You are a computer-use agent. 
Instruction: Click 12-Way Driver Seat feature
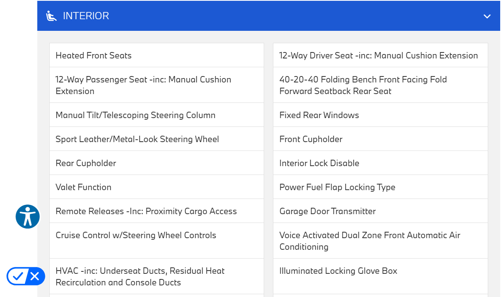(x=378, y=56)
